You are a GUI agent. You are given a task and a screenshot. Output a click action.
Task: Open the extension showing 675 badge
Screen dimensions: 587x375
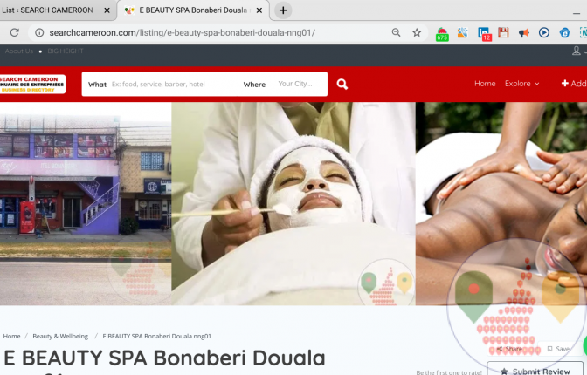[x=442, y=34]
